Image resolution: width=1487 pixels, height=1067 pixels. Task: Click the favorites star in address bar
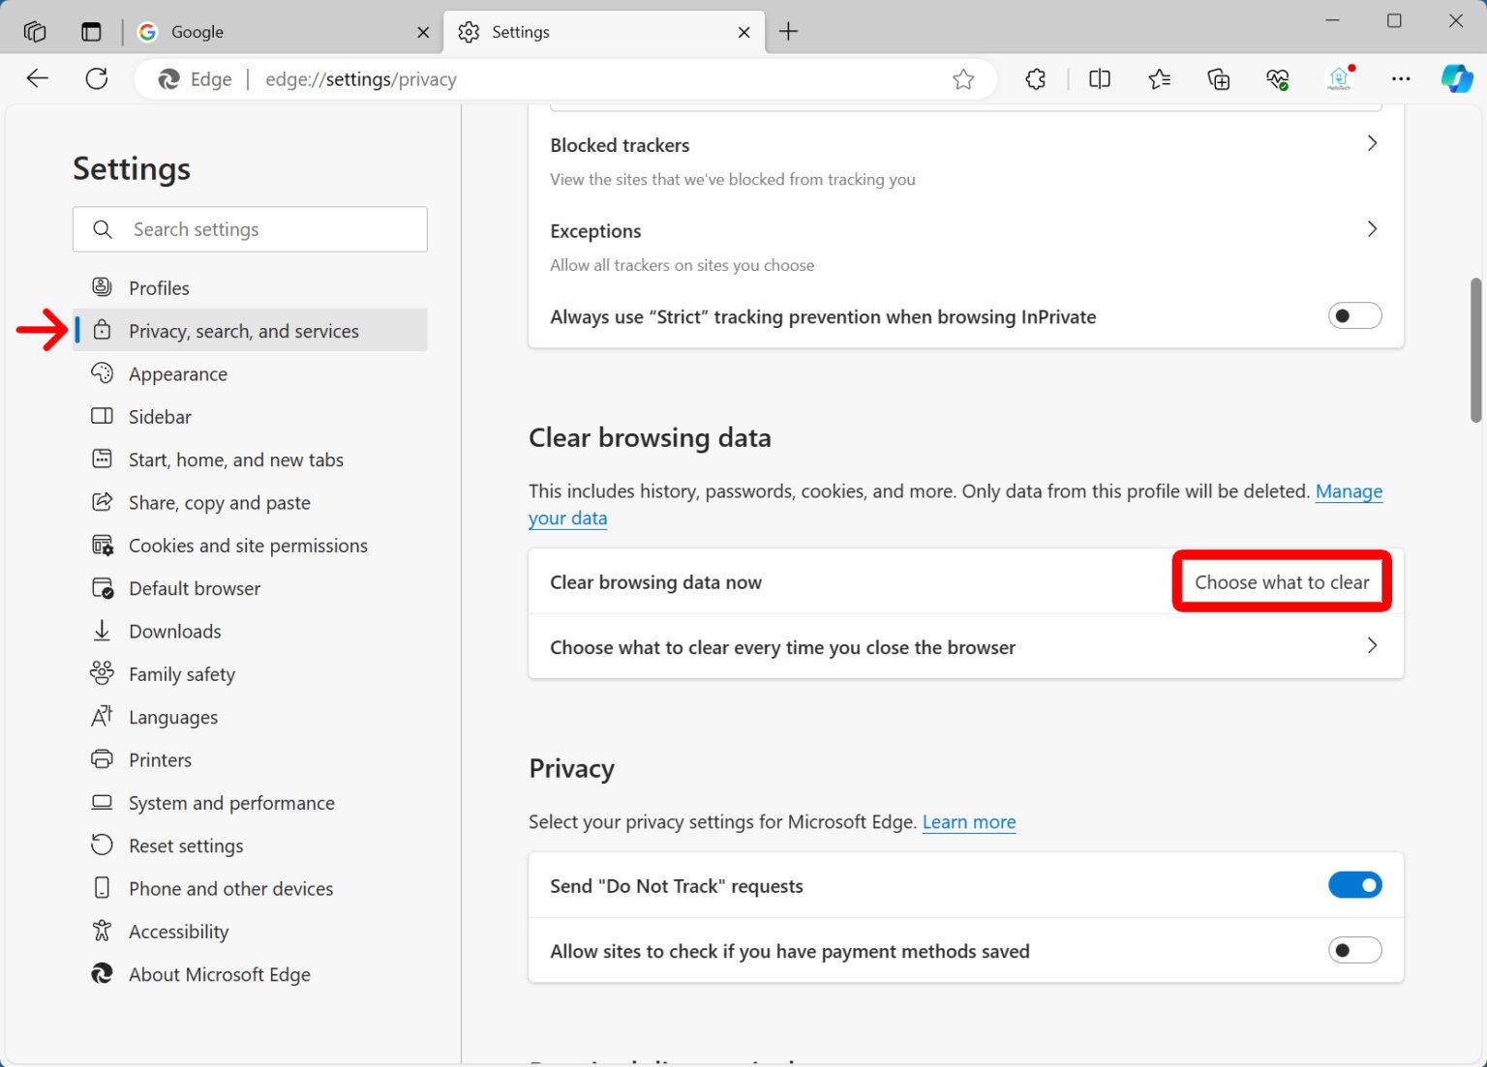pyautogui.click(x=963, y=78)
